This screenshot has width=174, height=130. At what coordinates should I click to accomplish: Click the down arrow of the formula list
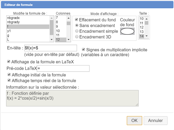click(52, 40)
